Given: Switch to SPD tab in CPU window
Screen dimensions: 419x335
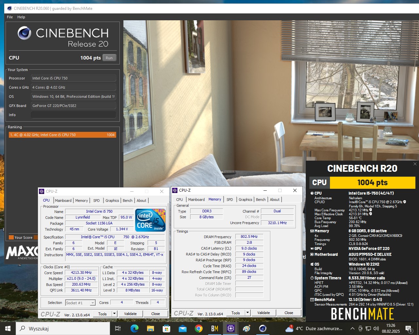Looking at the screenshot, I should 97,201.
